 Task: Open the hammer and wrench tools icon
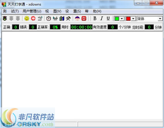[x=68, y=19]
